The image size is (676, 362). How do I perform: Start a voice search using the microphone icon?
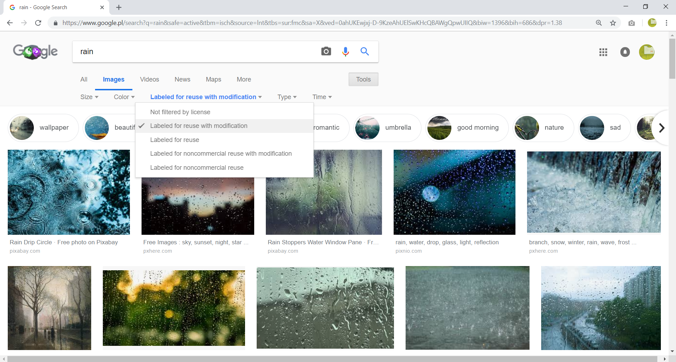point(345,51)
